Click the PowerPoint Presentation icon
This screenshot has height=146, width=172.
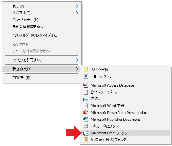(86, 113)
